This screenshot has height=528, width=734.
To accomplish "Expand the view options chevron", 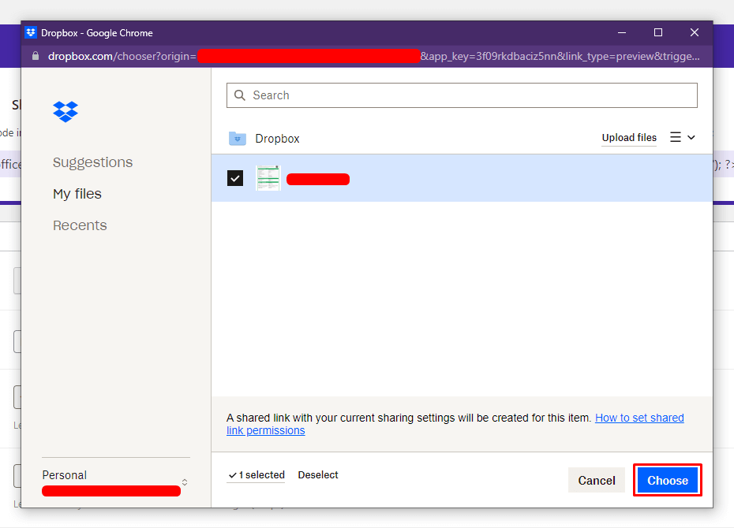I will [691, 137].
